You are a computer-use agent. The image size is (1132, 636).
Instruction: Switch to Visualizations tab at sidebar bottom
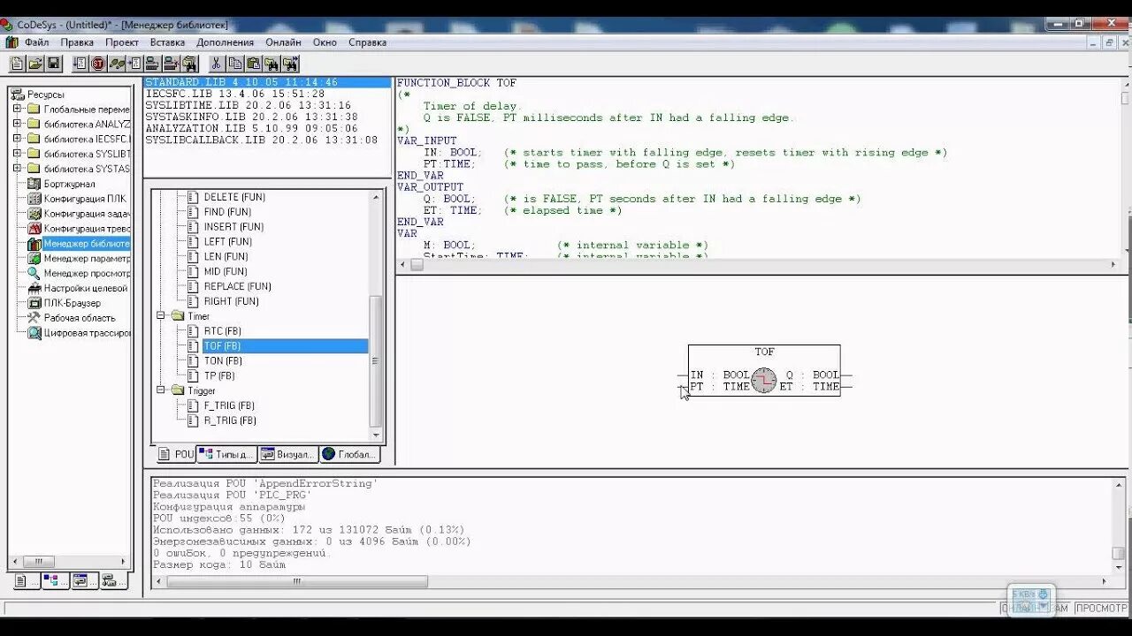[x=84, y=580]
